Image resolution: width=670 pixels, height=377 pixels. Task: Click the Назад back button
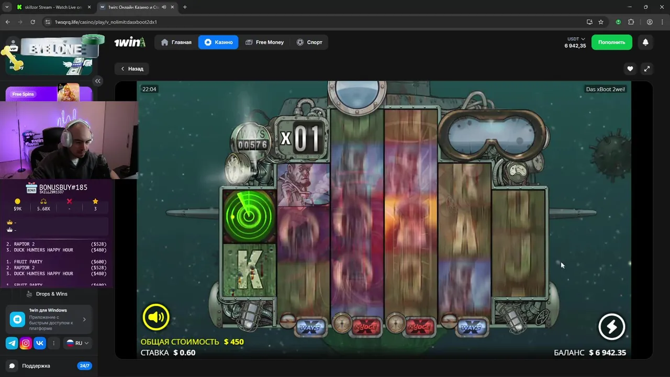(x=132, y=69)
